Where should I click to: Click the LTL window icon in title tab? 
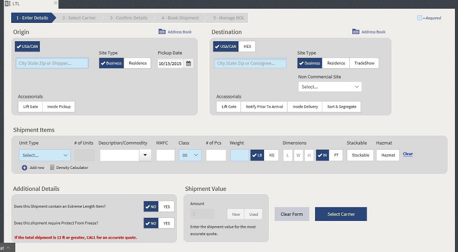[8, 4]
